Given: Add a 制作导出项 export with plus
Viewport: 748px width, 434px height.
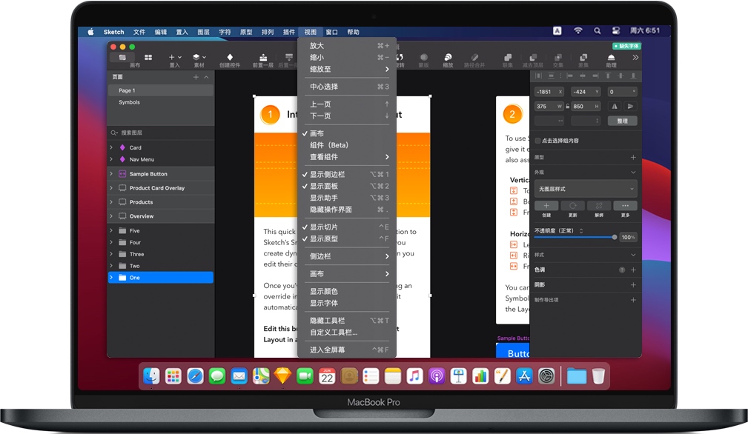Looking at the screenshot, I should pos(633,300).
